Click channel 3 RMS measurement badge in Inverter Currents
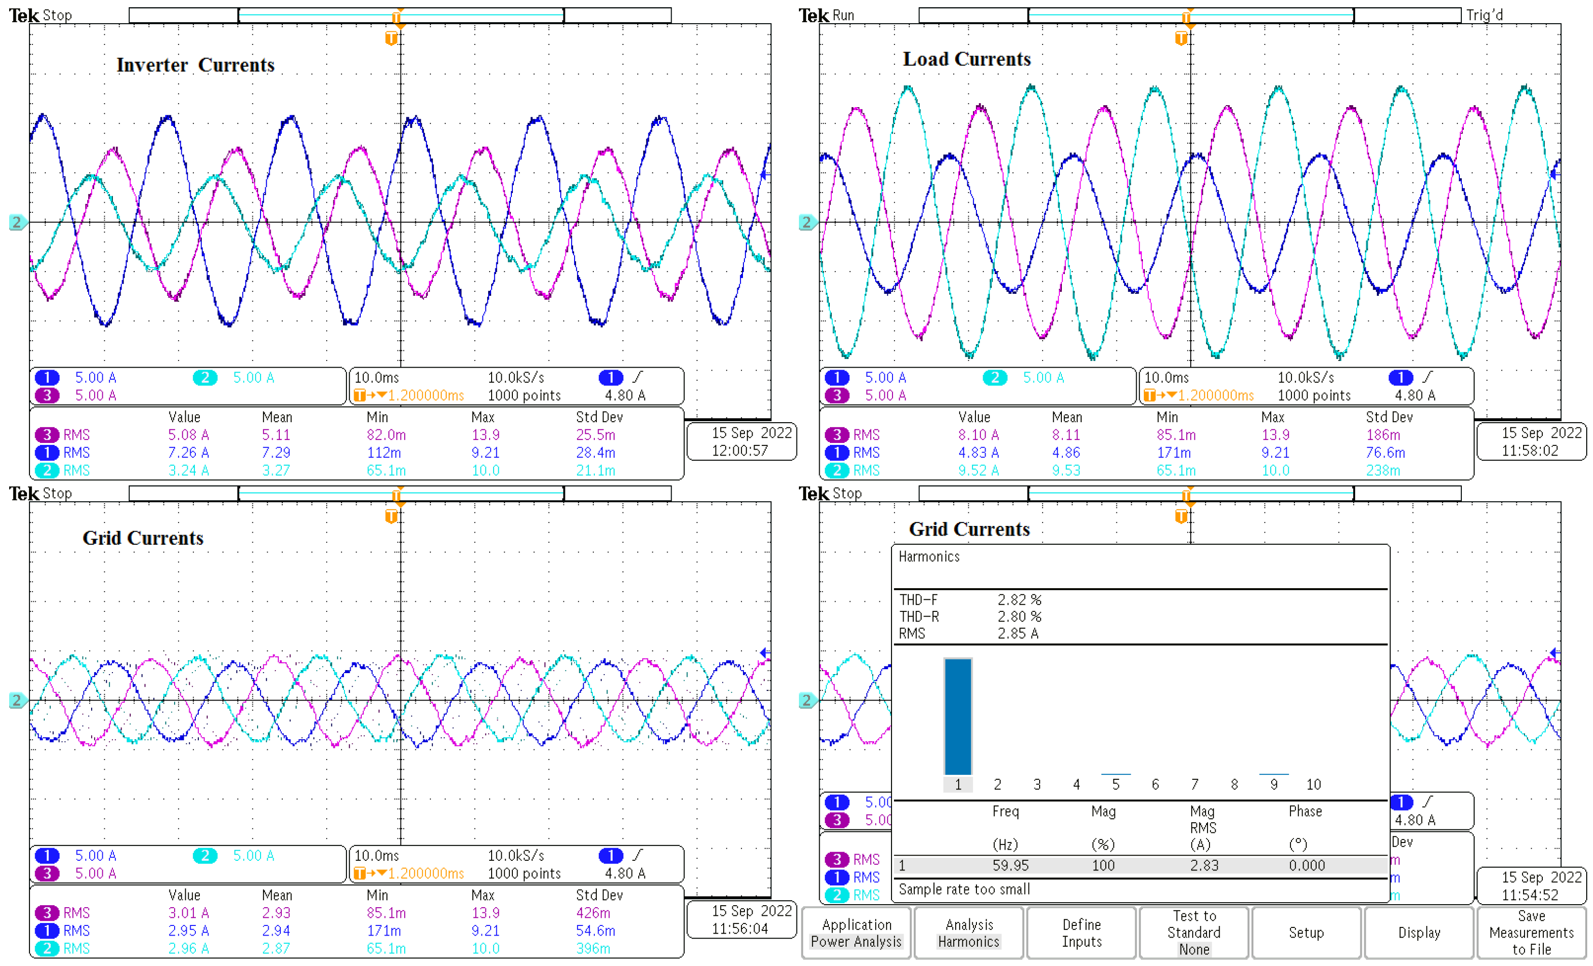1593x966 pixels. tap(46, 435)
